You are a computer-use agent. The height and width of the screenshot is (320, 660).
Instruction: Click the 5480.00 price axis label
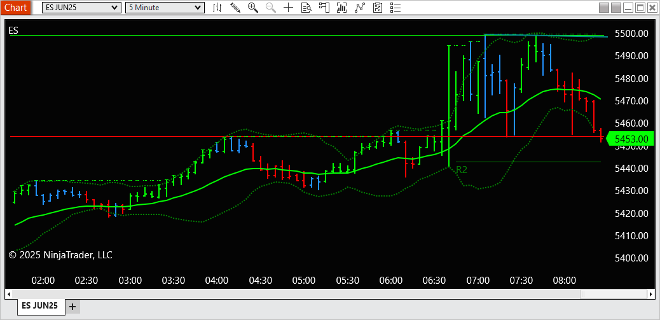coord(631,78)
